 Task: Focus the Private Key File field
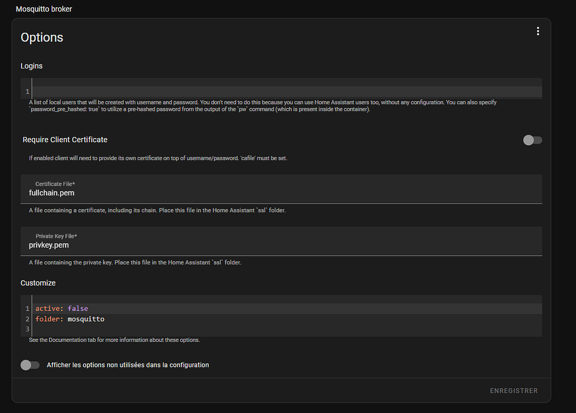(x=282, y=241)
